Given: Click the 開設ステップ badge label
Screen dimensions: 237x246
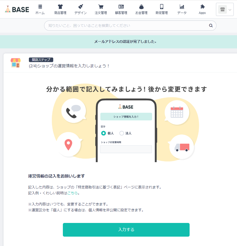Looking at the screenshot, I should coord(41,60).
